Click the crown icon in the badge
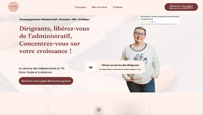This screenshot has width=203, height=115. point(91,67)
